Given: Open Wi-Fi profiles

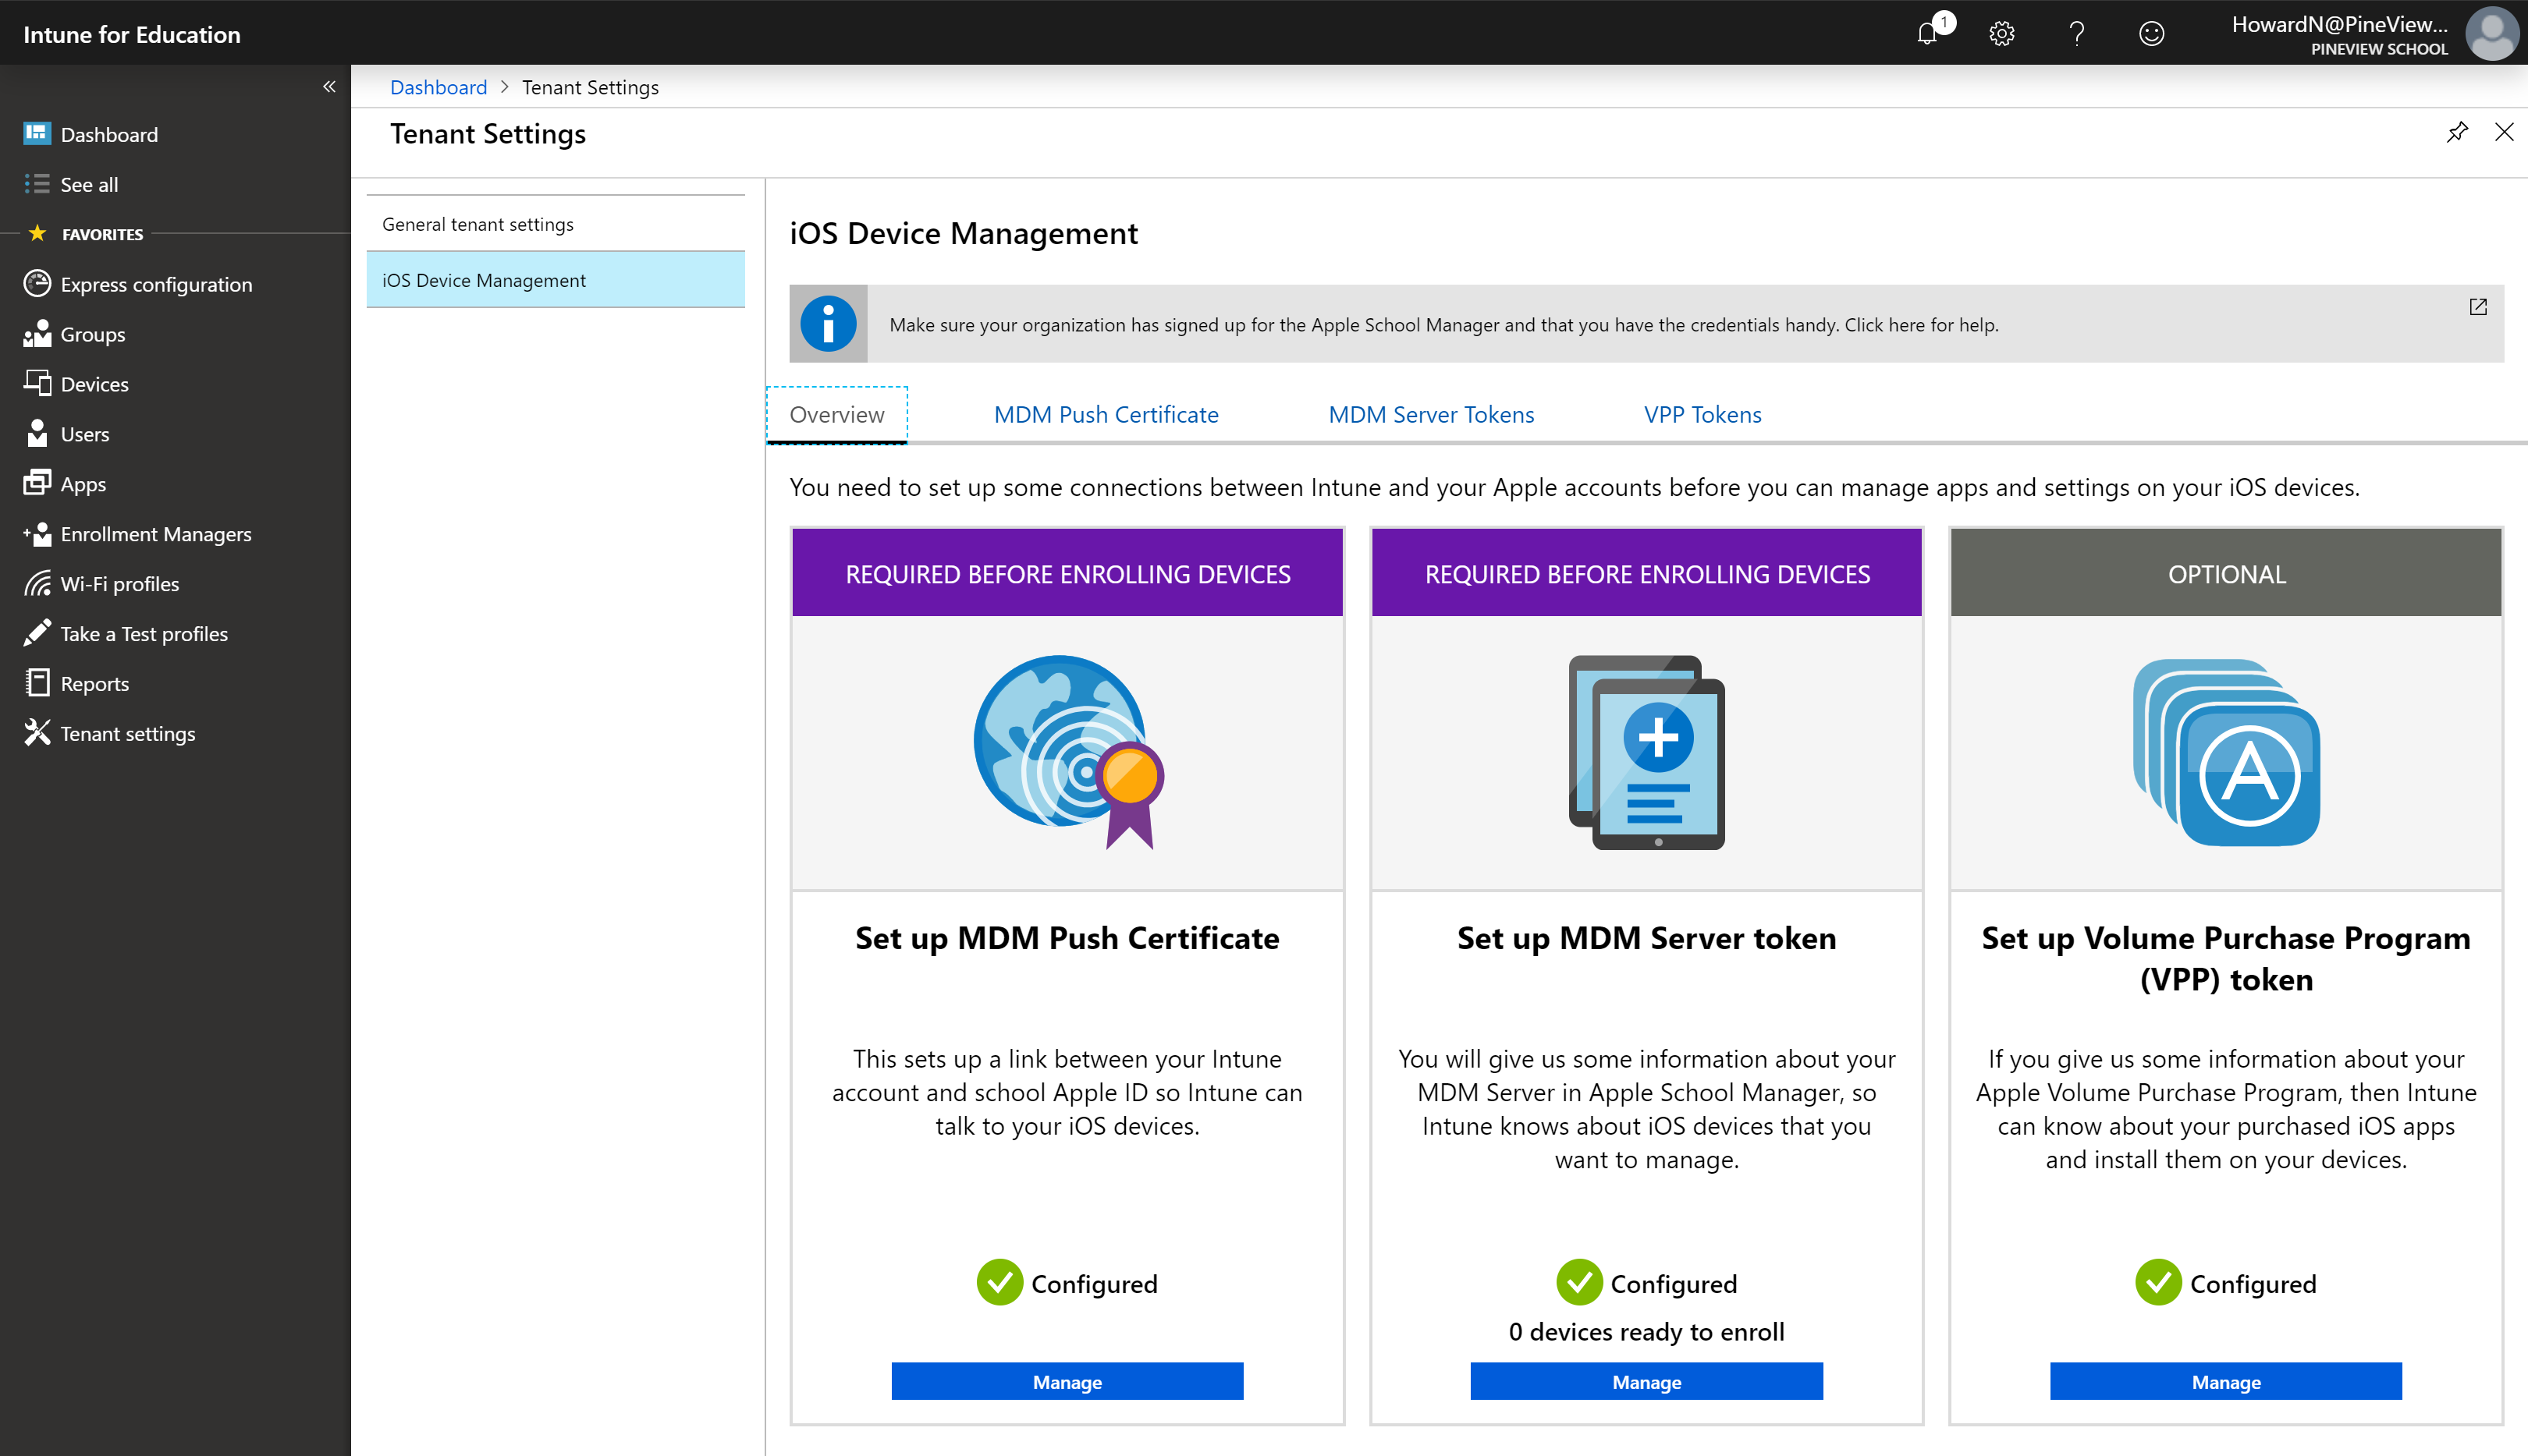Looking at the screenshot, I should click(119, 583).
